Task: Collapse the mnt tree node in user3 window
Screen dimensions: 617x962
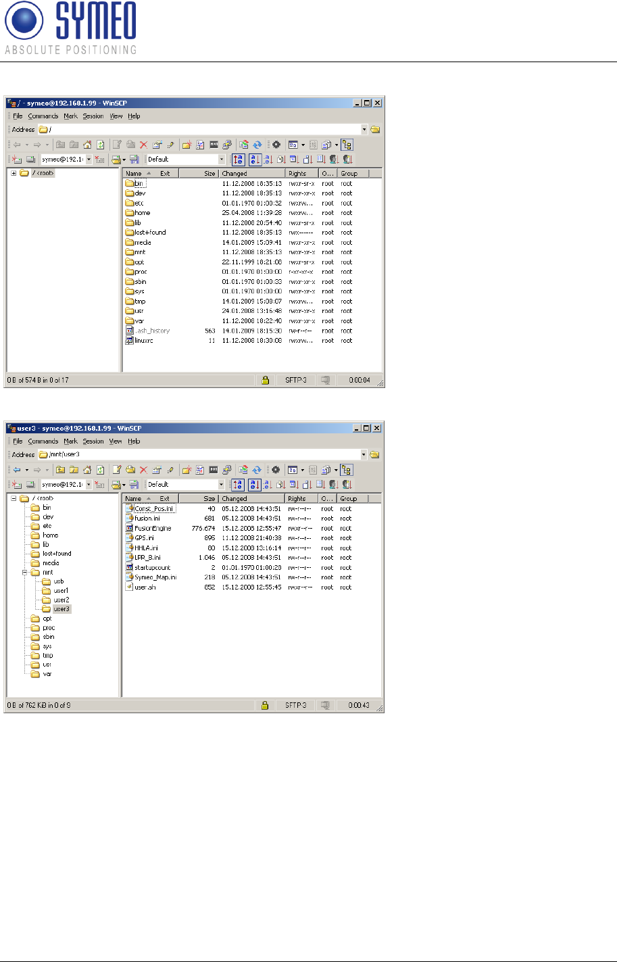Action: pos(25,572)
